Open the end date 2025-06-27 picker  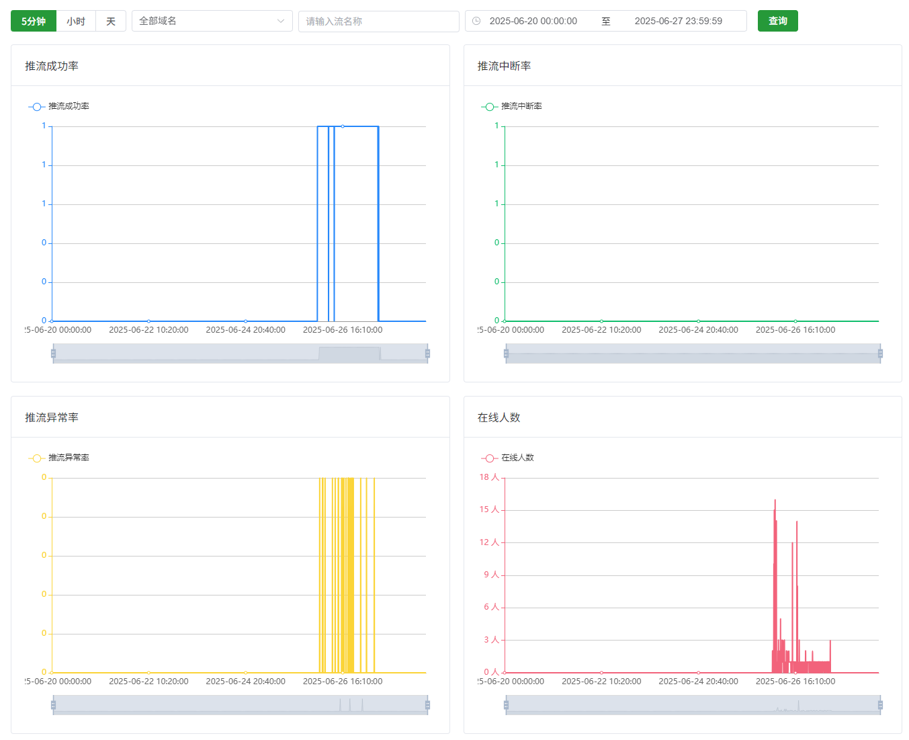(x=678, y=22)
